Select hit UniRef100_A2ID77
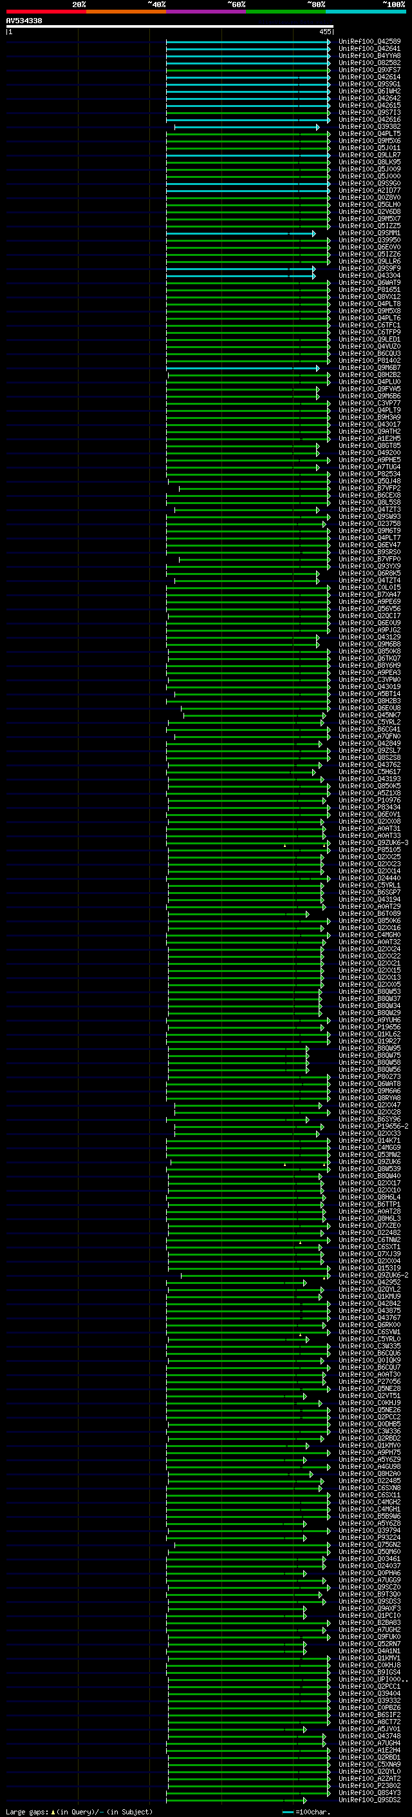412x1817 pixels. 369,190
